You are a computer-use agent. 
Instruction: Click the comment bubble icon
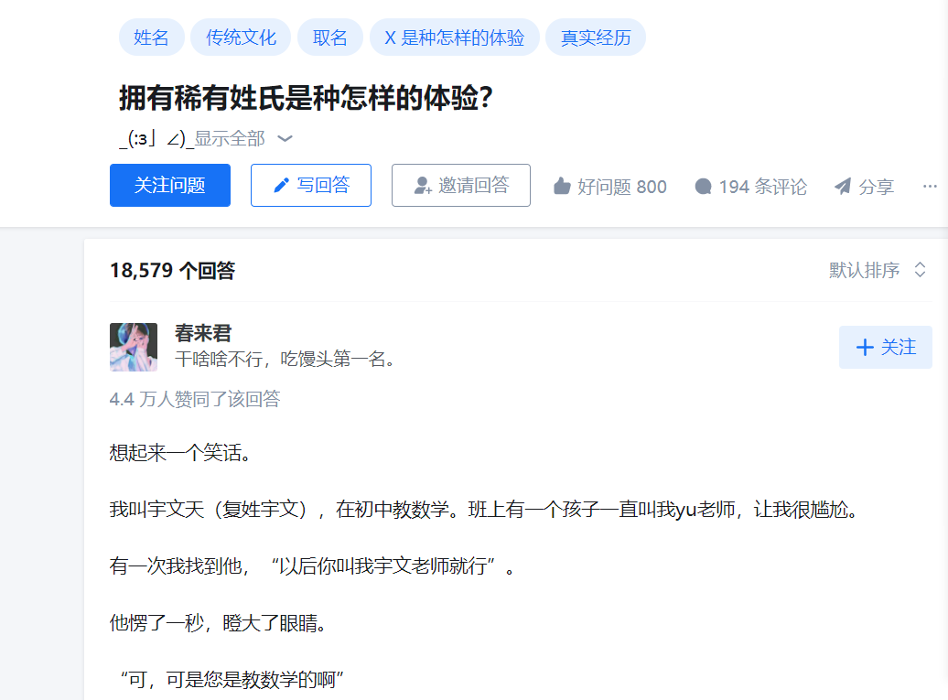pyautogui.click(x=703, y=186)
